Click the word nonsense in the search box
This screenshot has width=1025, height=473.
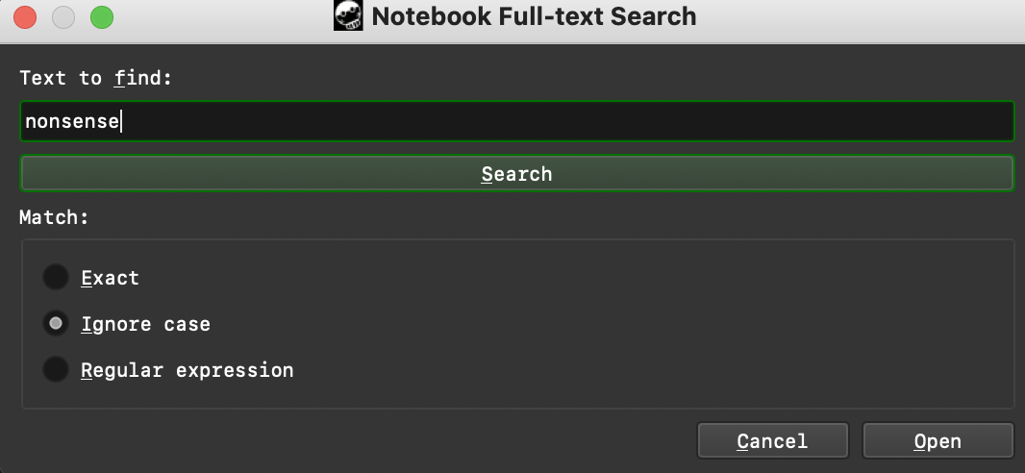pyautogui.click(x=72, y=121)
